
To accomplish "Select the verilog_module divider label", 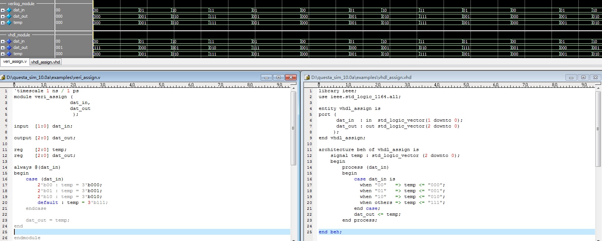I will [21, 4].
